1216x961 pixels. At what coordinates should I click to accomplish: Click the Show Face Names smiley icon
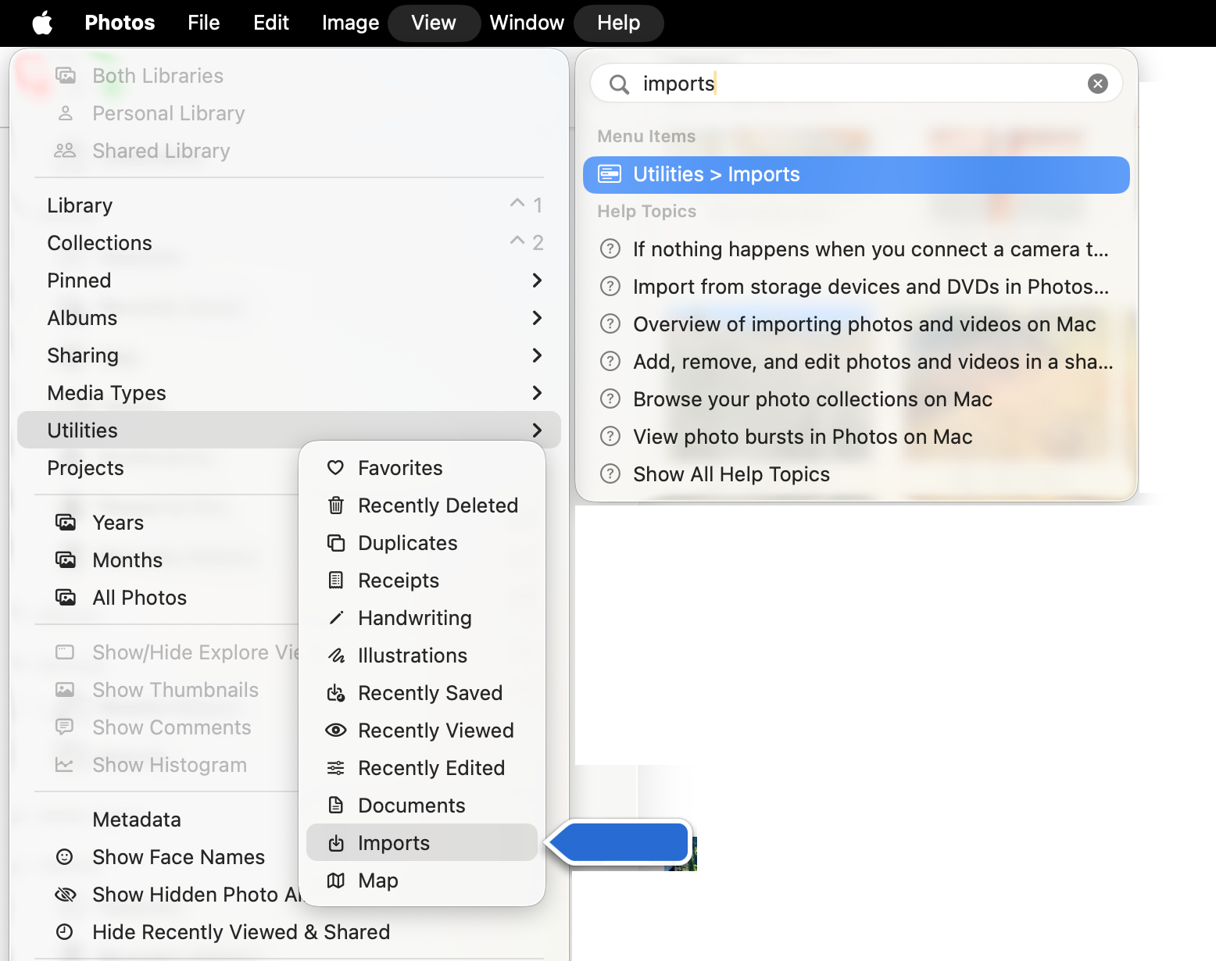point(65,857)
